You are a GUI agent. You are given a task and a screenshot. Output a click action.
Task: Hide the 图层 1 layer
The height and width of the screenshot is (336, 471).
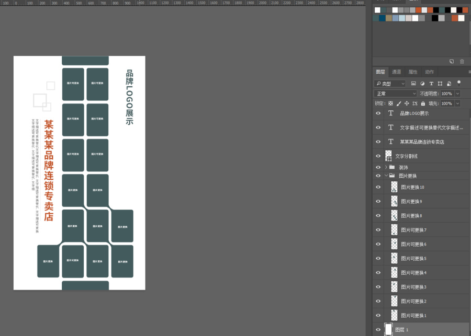378,329
